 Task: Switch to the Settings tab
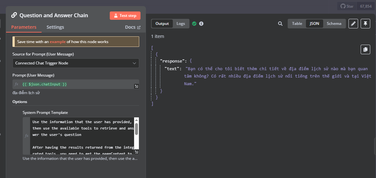(55, 27)
